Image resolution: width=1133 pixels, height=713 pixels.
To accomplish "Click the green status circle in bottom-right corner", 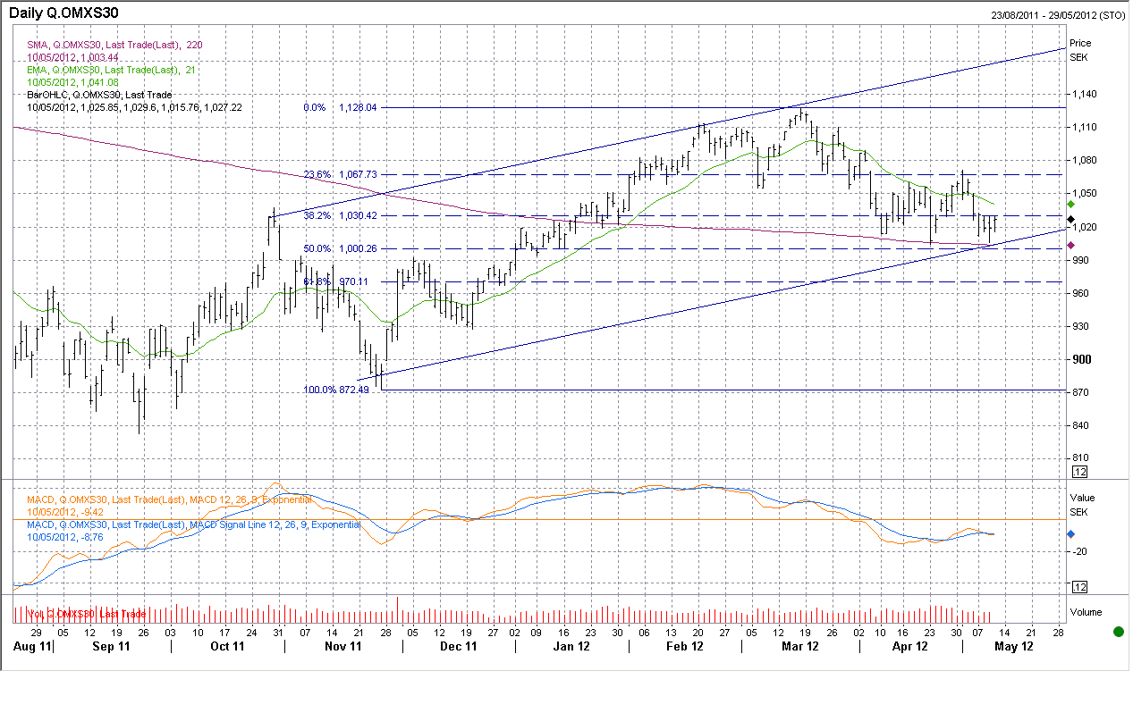I will coord(1118,632).
